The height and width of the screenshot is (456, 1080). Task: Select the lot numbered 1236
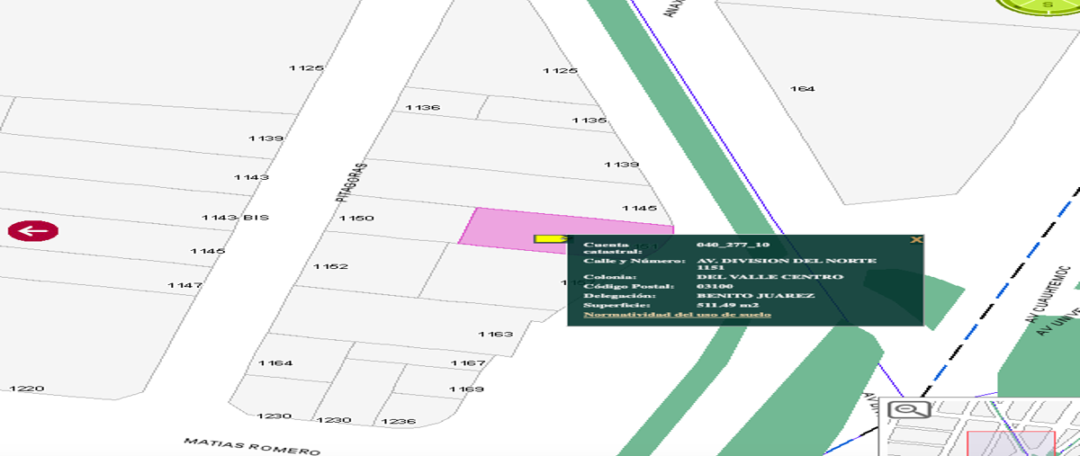click(x=399, y=421)
